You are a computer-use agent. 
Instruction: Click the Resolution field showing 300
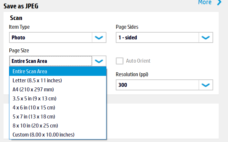coord(157,85)
